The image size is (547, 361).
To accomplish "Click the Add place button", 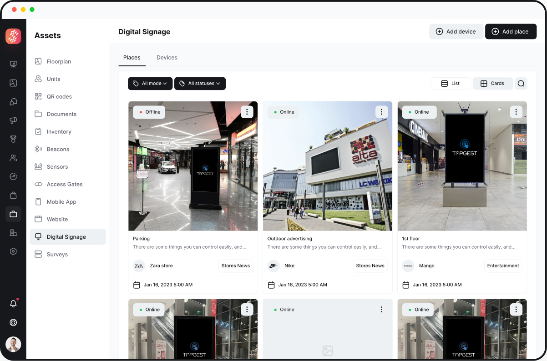I will point(511,31).
